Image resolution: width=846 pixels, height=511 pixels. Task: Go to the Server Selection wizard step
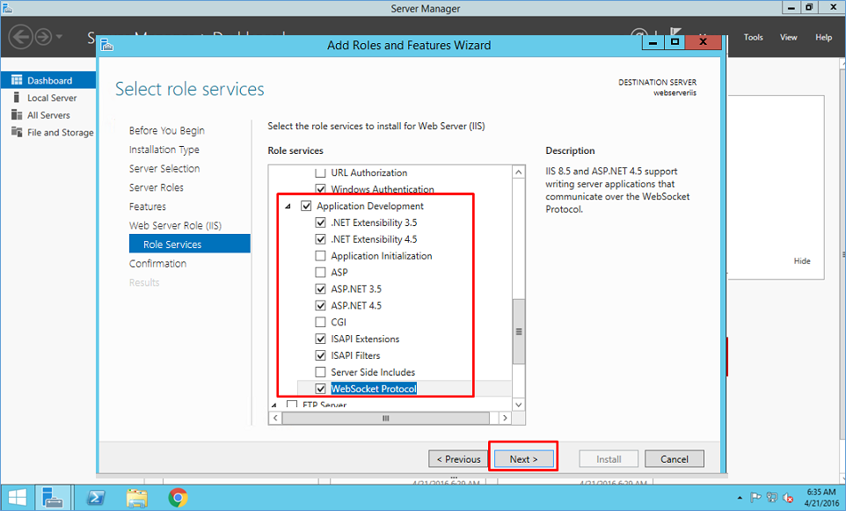point(164,168)
